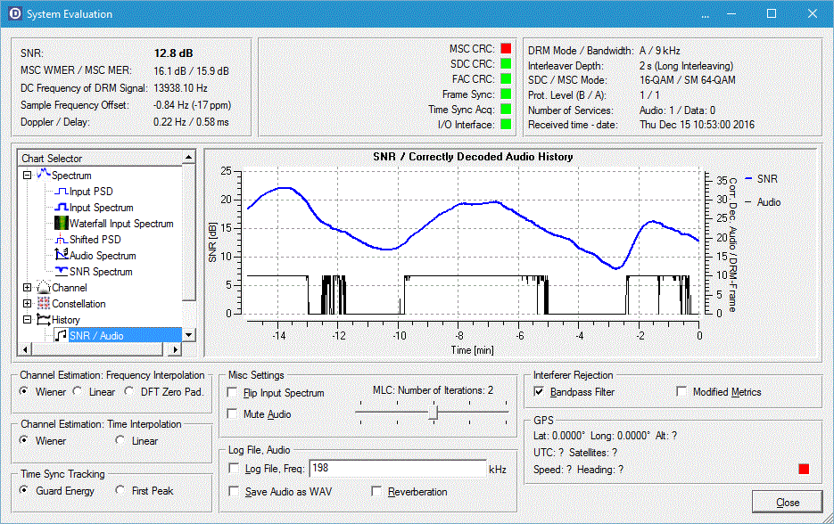The image size is (834, 524).
Task: Select Input Spectrum in chart tree
Action: pyautogui.click(x=101, y=208)
